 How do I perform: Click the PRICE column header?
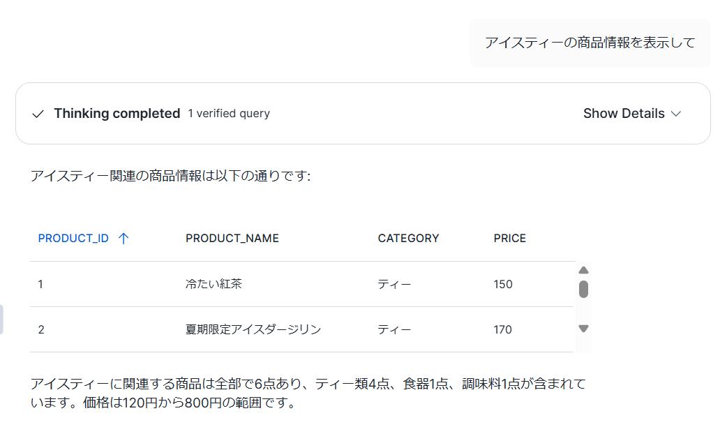509,239
